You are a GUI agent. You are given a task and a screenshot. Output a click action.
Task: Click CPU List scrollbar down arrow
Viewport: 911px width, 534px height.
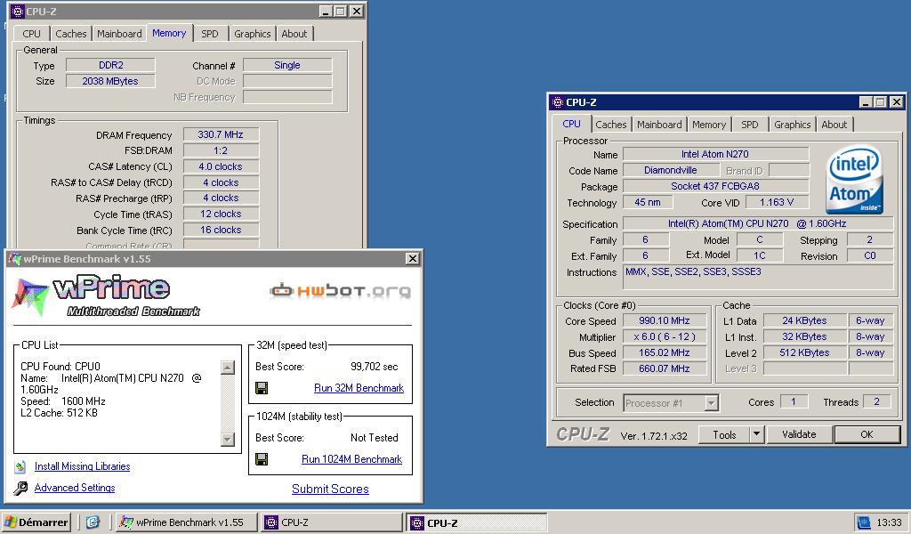tap(228, 440)
